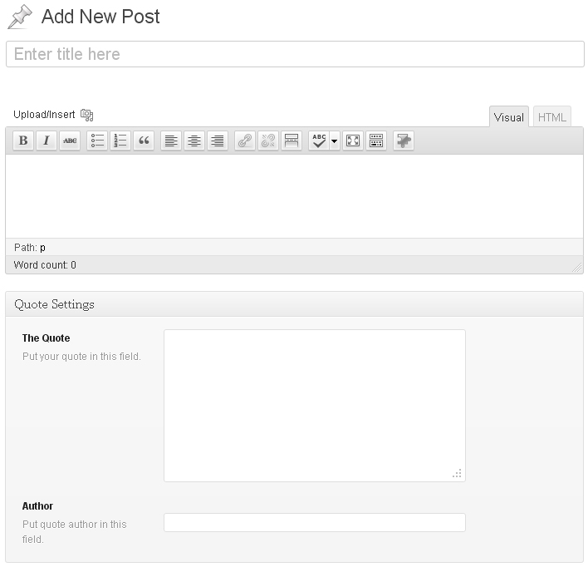Toggle Bold formatting in editor toolbar
The width and height of the screenshot is (588, 567).
23,141
